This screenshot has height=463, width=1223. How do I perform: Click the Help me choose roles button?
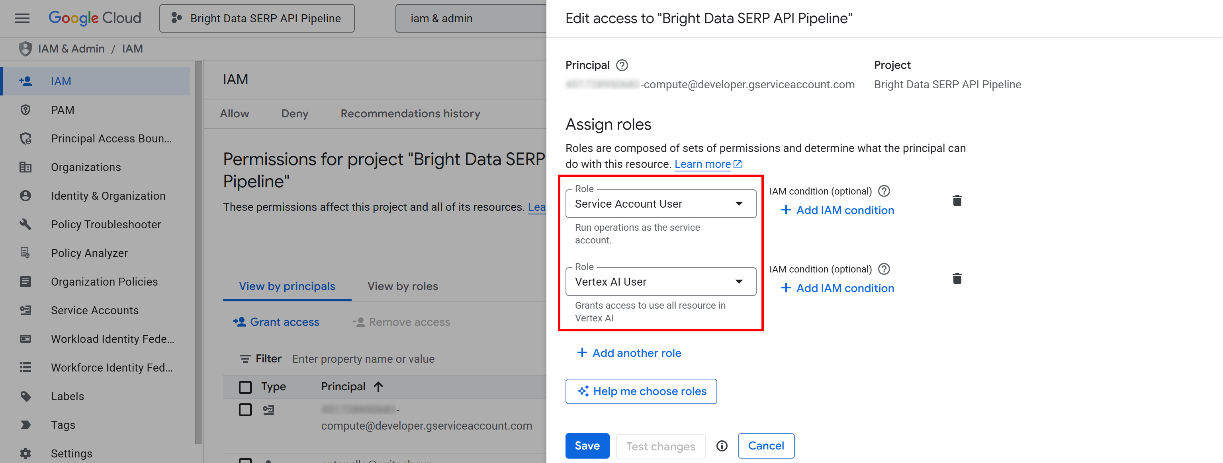pyautogui.click(x=641, y=391)
